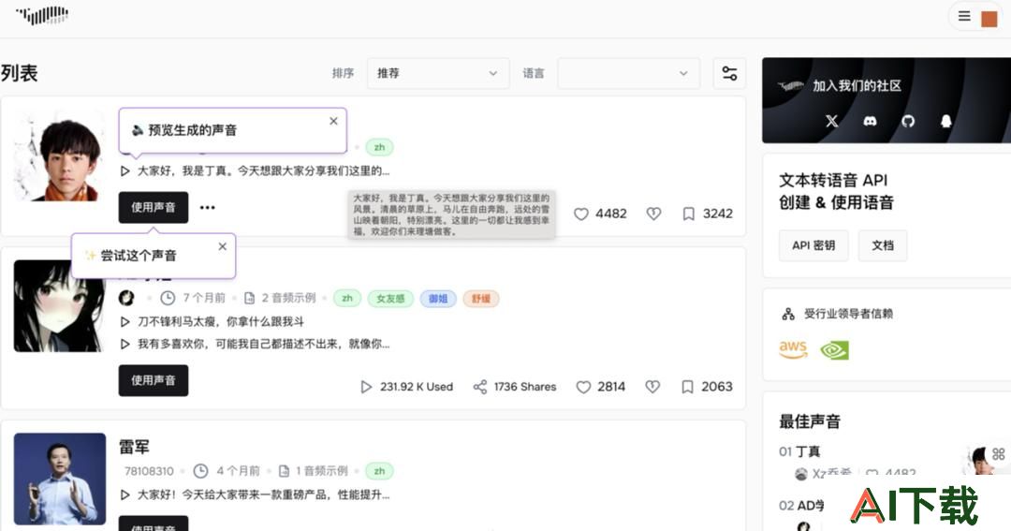Play the 大家好！今天给大家带来 audio sample
This screenshot has width=1011, height=531.
point(125,494)
